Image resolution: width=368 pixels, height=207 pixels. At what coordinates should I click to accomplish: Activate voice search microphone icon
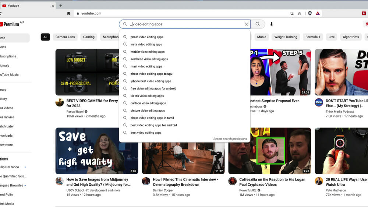point(272,24)
